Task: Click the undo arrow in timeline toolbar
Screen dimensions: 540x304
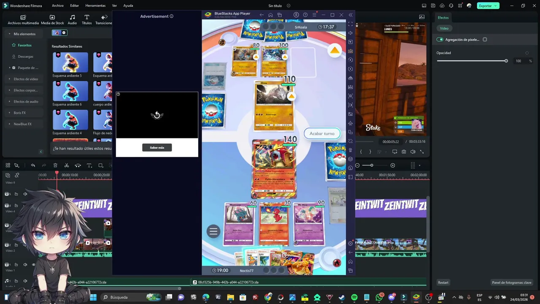Action: [x=33, y=166]
